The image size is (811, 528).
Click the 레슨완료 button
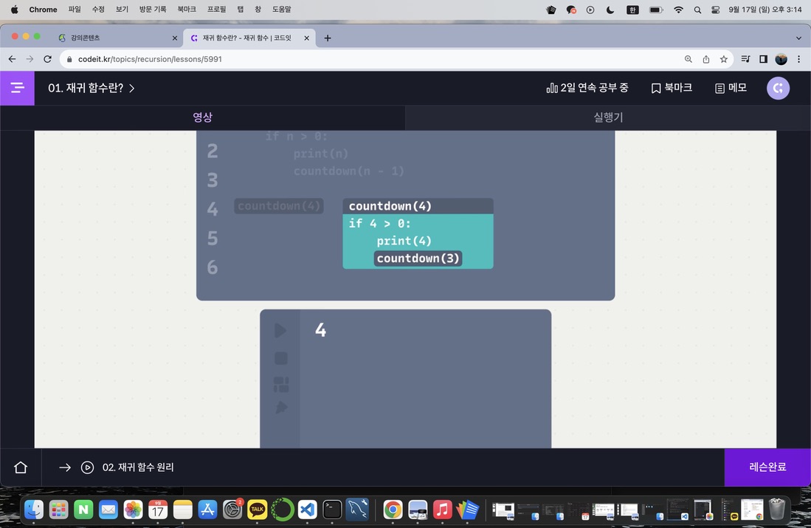click(x=767, y=467)
